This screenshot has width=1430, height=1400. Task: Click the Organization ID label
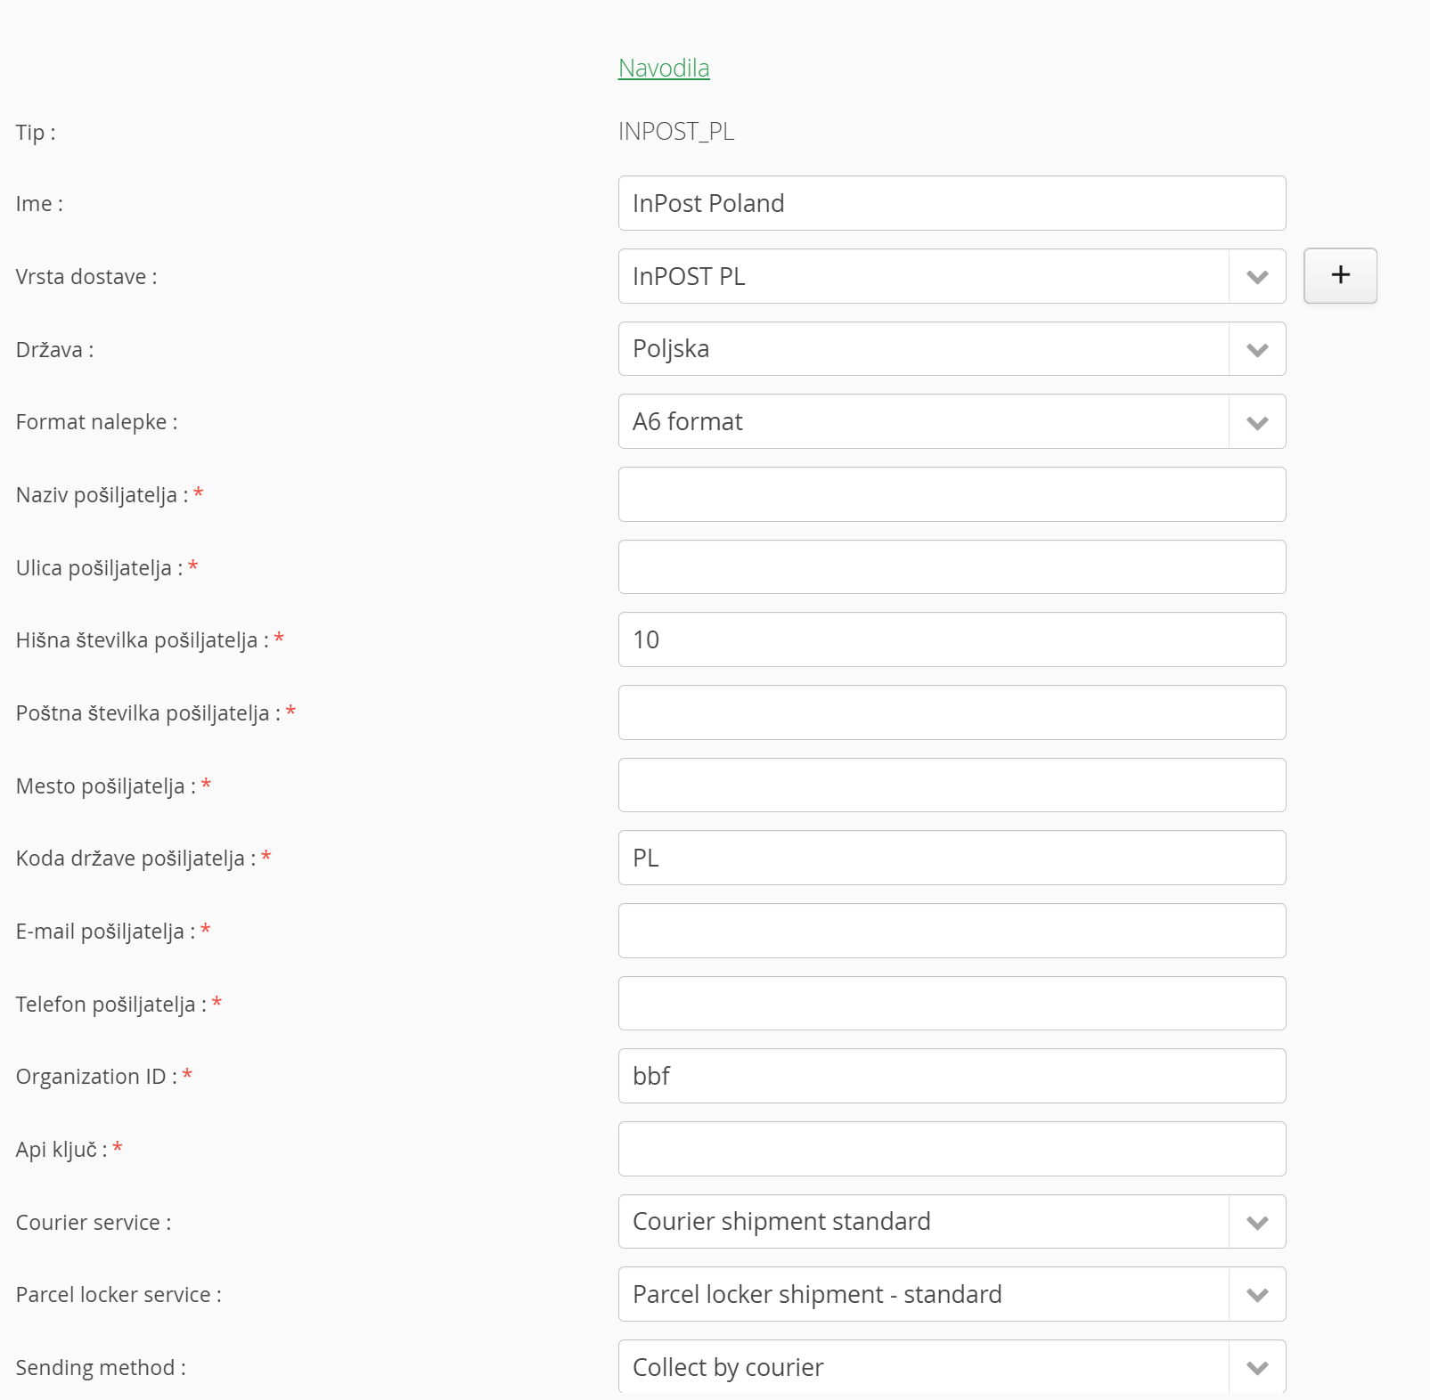coord(96,1077)
